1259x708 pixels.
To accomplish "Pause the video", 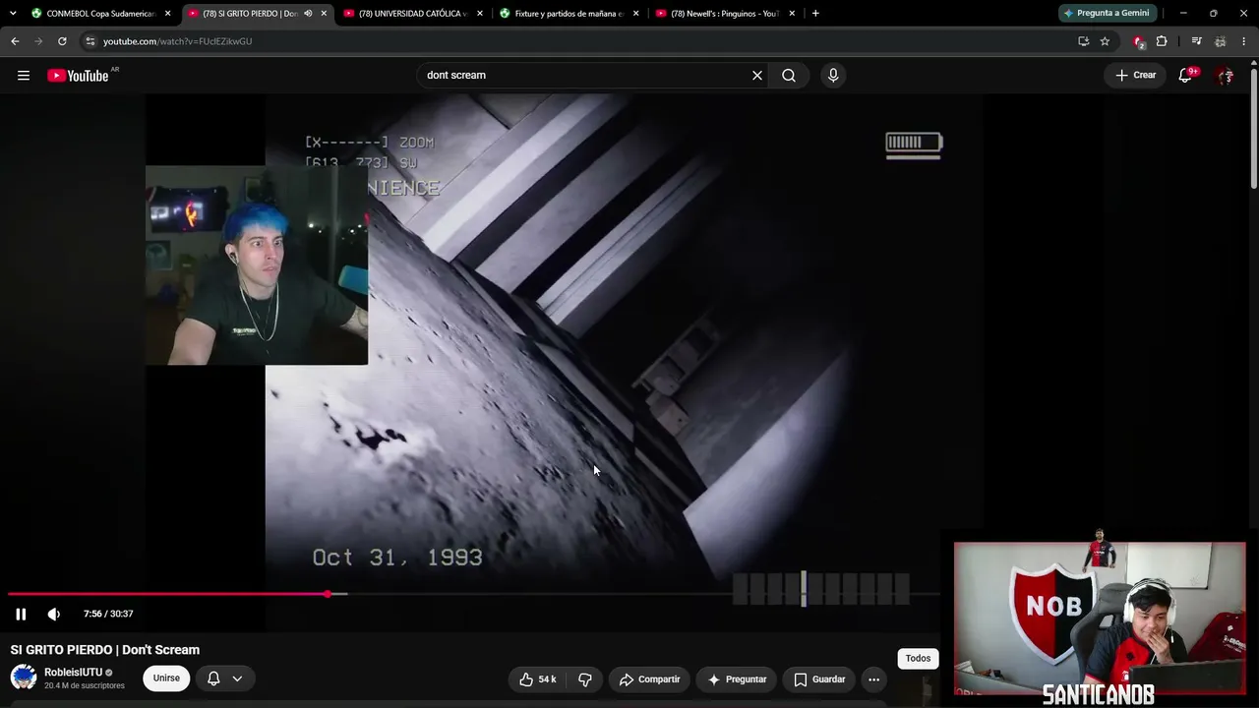I will 21,615.
